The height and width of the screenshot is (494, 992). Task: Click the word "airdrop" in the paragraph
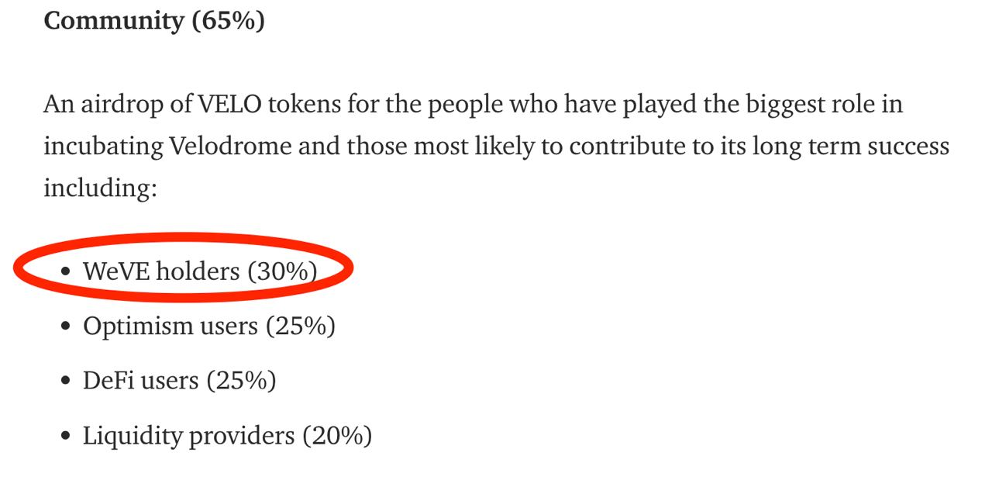click(x=119, y=104)
